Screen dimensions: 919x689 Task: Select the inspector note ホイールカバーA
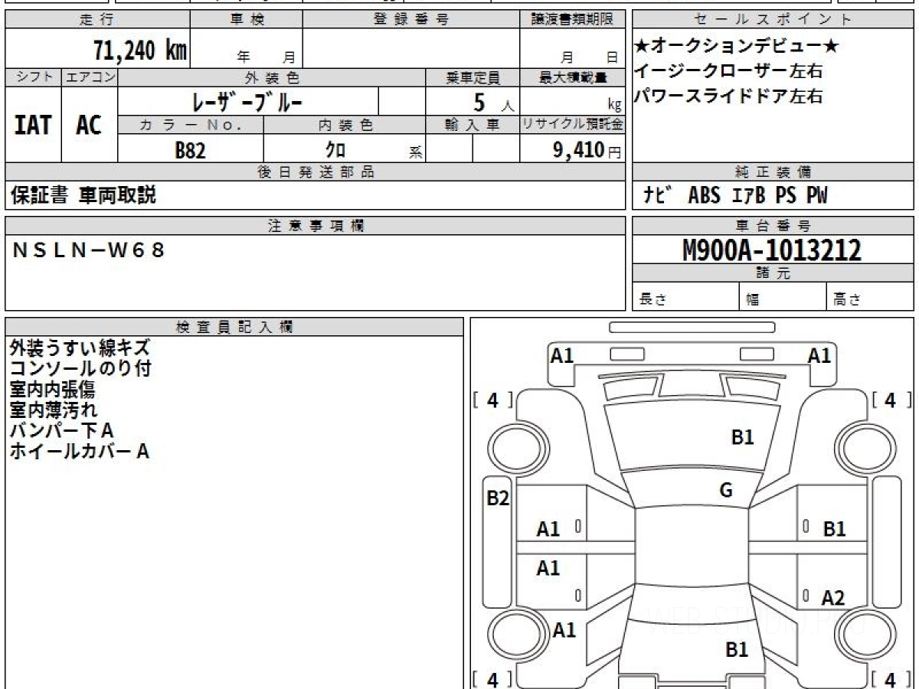pos(79,452)
